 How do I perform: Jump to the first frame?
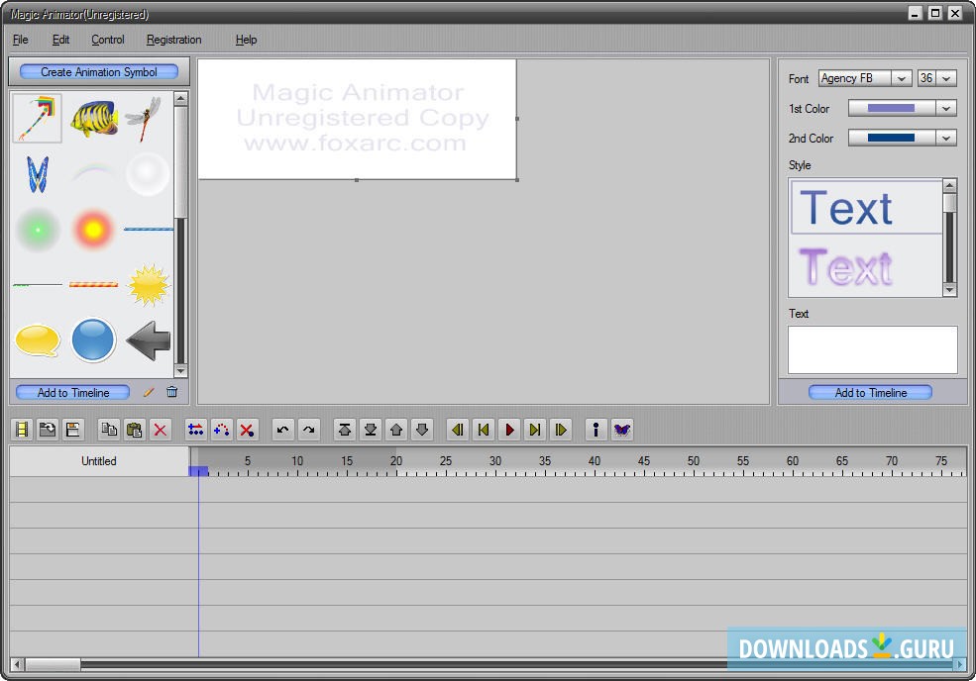(483, 430)
